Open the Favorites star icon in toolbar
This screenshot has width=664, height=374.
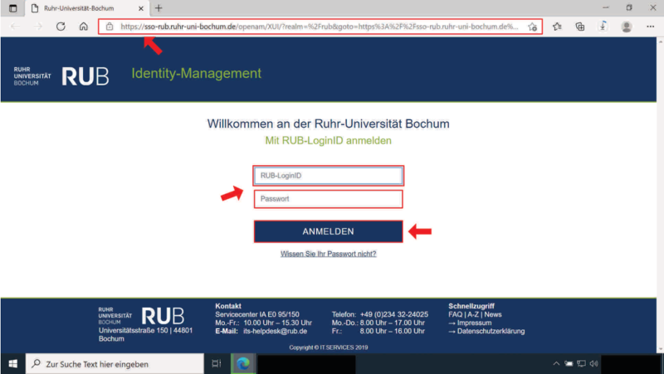pyautogui.click(x=557, y=27)
